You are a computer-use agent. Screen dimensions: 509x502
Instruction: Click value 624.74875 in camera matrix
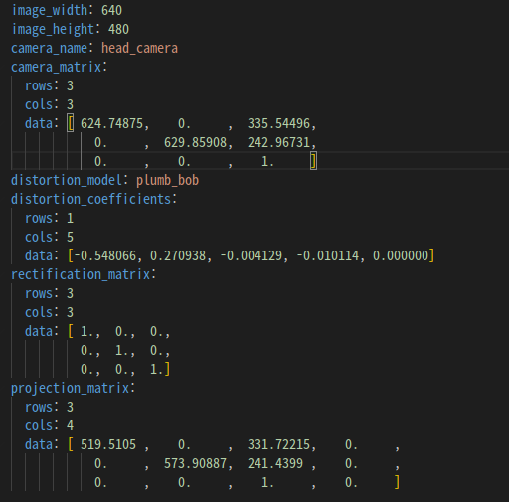tap(111, 123)
